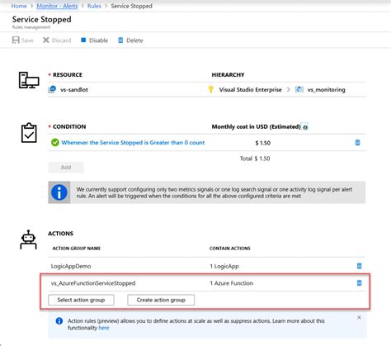Click the Save floppy disk icon
391x346 pixels.
pyautogui.click(x=16, y=40)
